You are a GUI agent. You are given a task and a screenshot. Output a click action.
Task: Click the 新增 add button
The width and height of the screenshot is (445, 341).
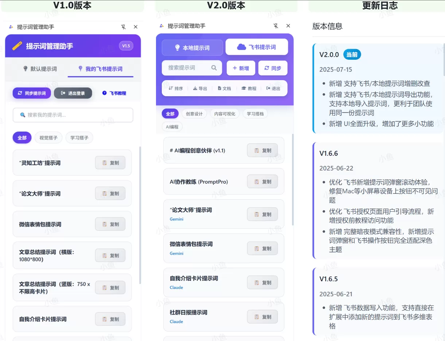241,68
